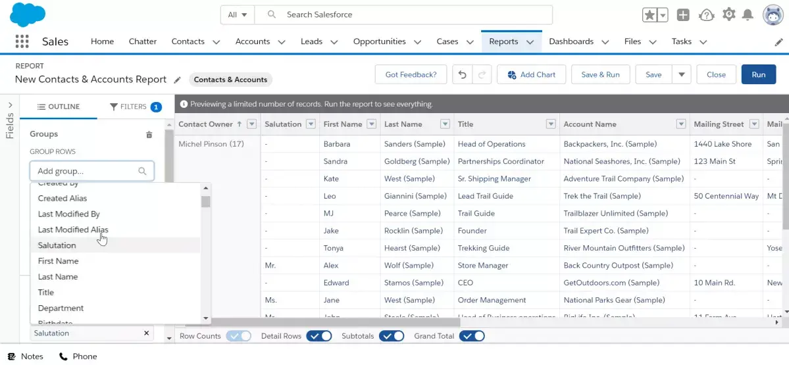Go to the Home tab
Screen dimensions: 789x365
point(102,41)
